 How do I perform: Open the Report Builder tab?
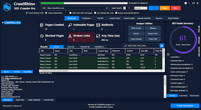[x=173, y=18]
